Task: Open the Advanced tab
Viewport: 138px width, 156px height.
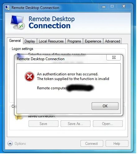Action: tap(113, 41)
